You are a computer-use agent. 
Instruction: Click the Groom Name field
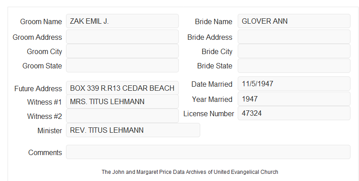tap(122, 21)
